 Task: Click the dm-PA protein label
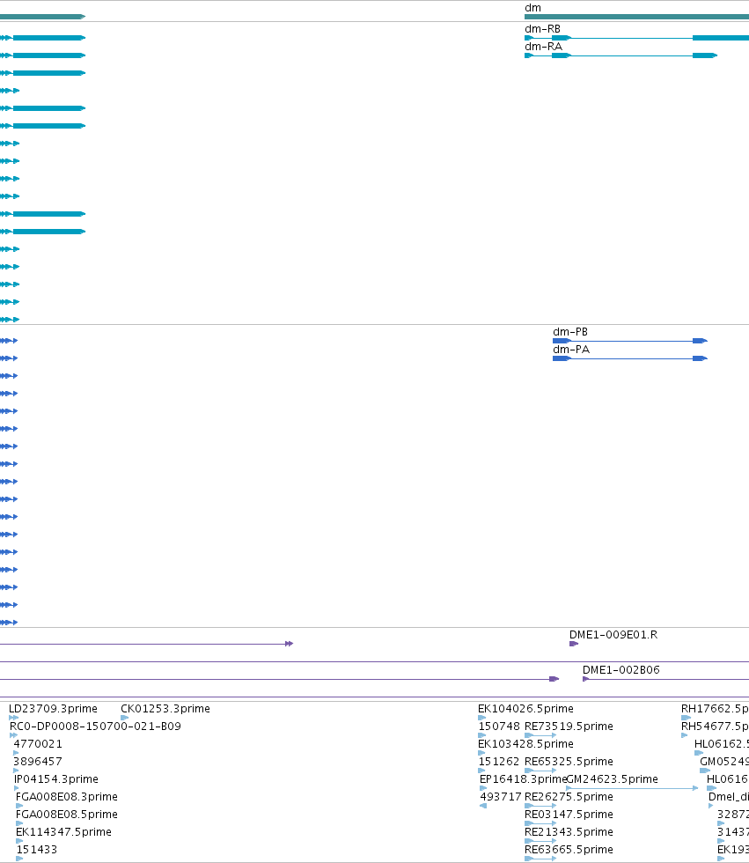click(x=571, y=350)
